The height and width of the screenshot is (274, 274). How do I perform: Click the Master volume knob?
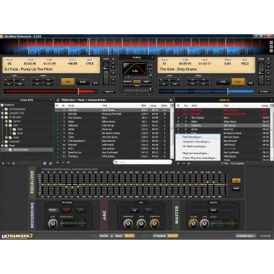point(193,223)
